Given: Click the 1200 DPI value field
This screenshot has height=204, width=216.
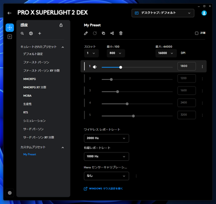Looking at the screenshot, I should click(x=187, y=78).
